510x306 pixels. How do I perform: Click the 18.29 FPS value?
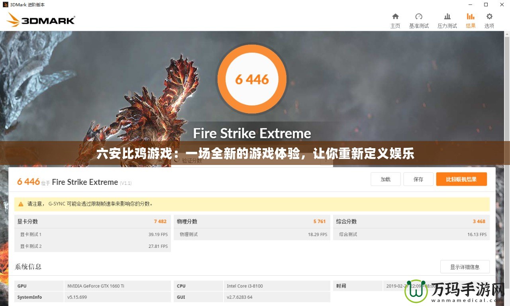(x=318, y=235)
